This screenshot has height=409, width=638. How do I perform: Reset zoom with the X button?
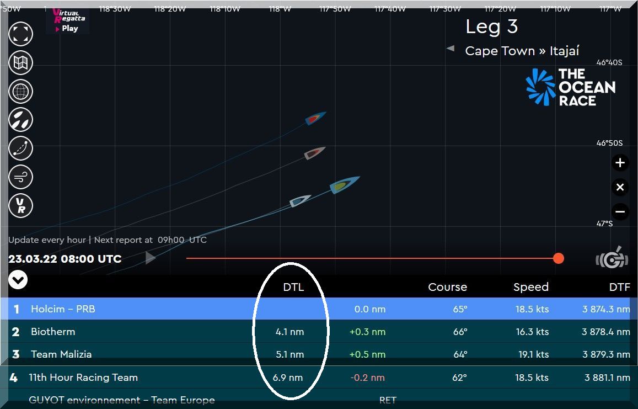click(x=620, y=187)
